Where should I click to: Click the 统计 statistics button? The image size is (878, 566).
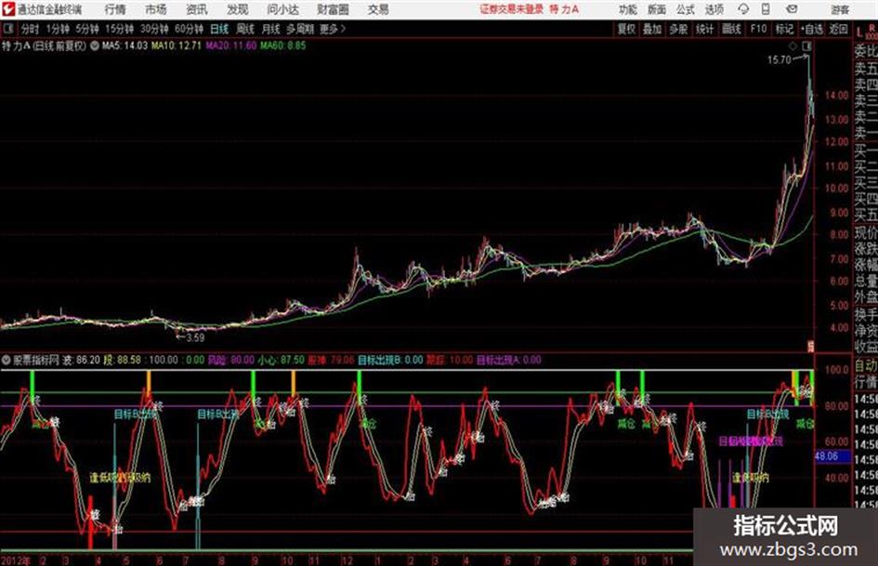point(704,29)
